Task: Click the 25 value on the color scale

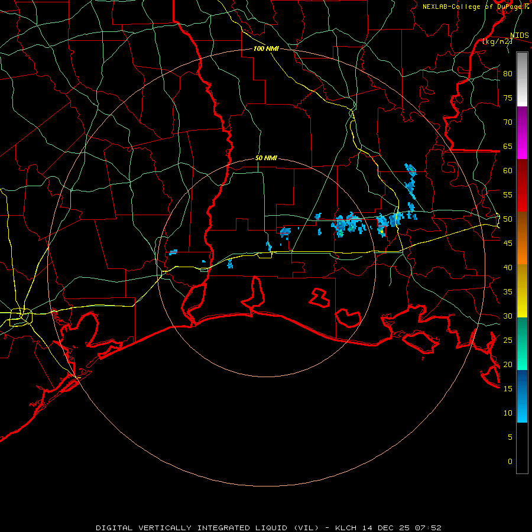Action: (508, 340)
